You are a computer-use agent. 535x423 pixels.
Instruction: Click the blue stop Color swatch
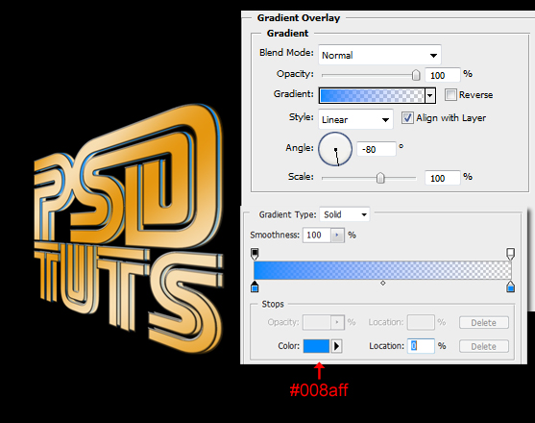click(x=316, y=346)
